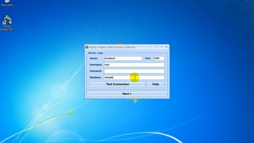Click into the Port field showing 3306
This screenshot has height=143, width=254.
point(159,58)
